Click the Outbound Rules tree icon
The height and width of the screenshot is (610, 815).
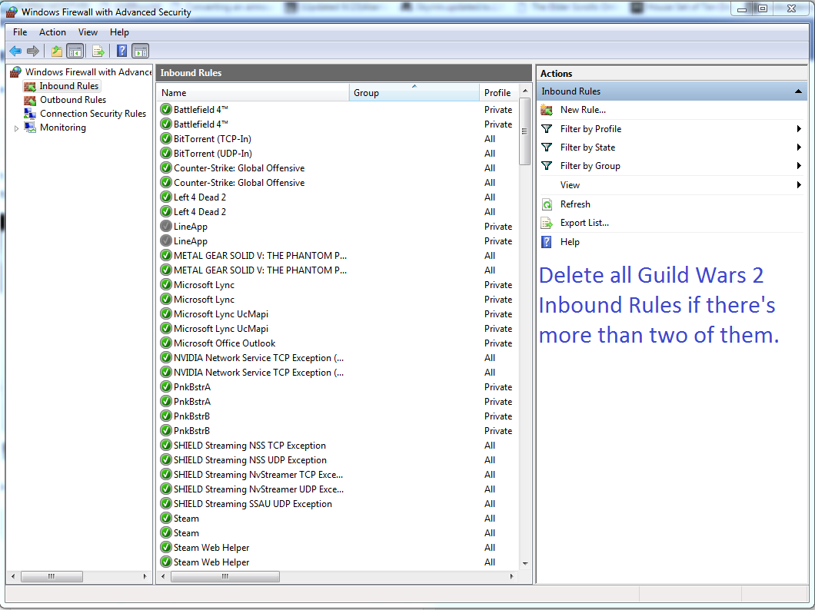click(x=30, y=100)
